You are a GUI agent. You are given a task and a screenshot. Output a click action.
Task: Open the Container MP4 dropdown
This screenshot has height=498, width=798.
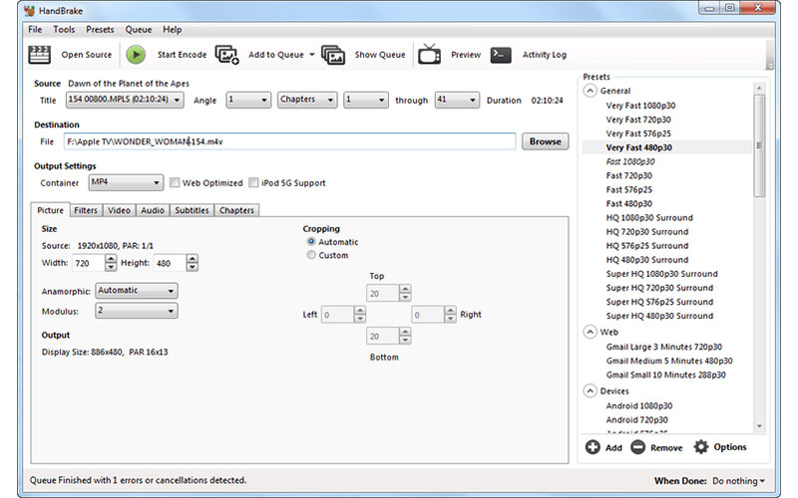(126, 183)
